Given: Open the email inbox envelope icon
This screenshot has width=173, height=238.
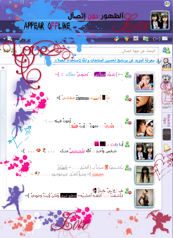Looking at the screenshot, I should [x=165, y=38].
